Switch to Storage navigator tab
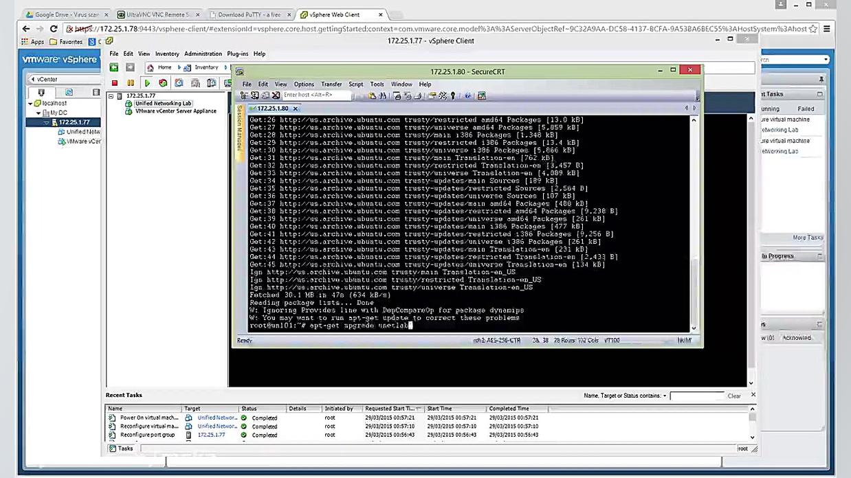 (x=96, y=93)
